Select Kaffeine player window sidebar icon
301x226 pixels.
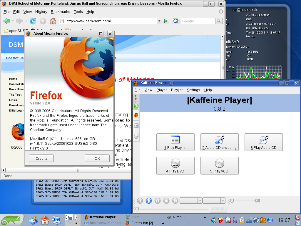[x=136, y=115]
